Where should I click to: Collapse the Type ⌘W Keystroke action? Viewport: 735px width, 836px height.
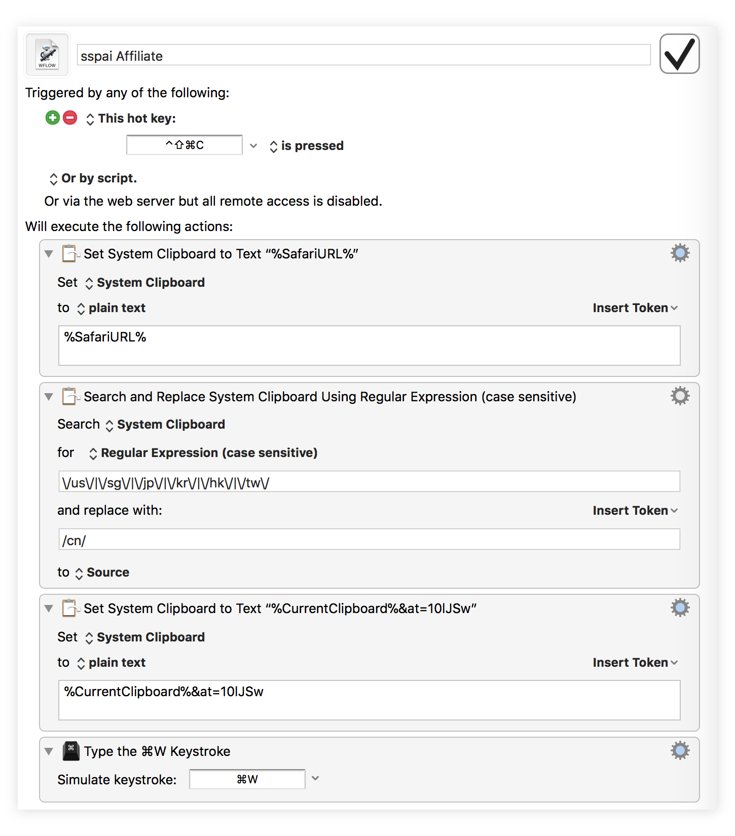coord(49,751)
